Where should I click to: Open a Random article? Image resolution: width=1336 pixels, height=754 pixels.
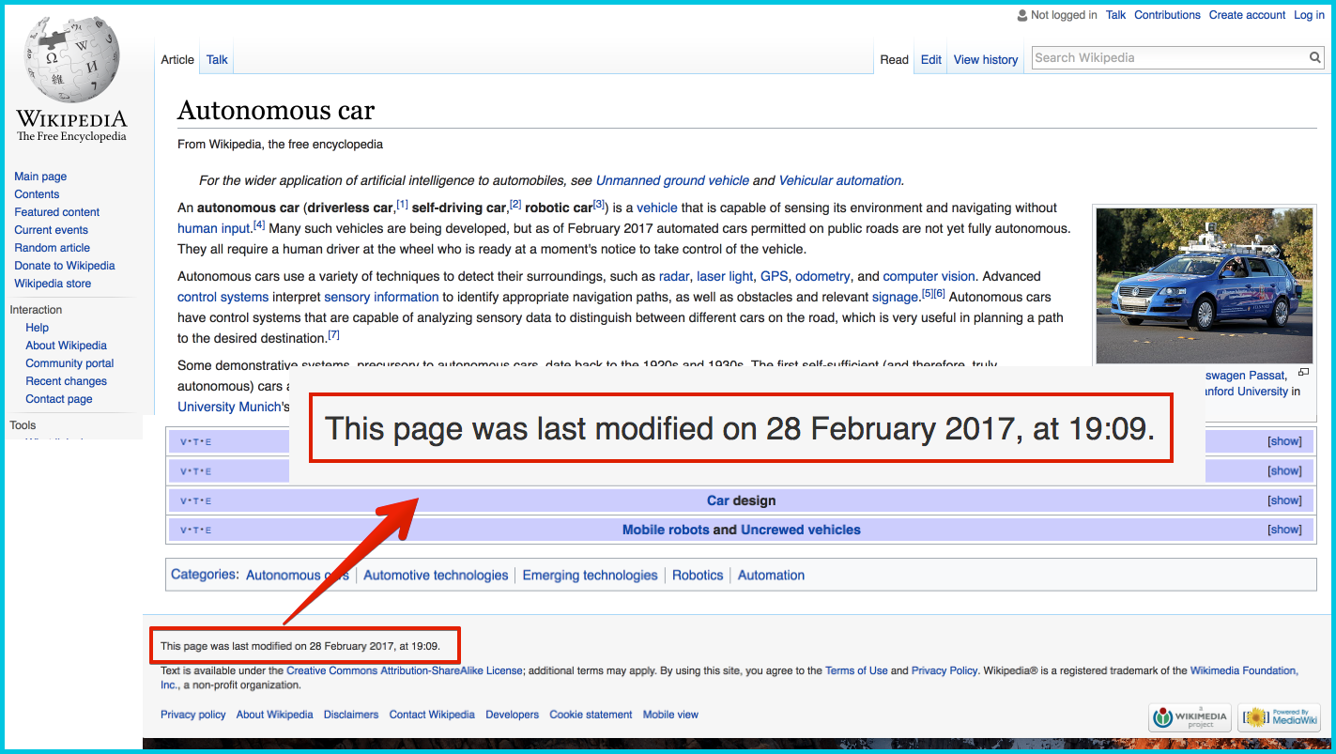point(52,248)
